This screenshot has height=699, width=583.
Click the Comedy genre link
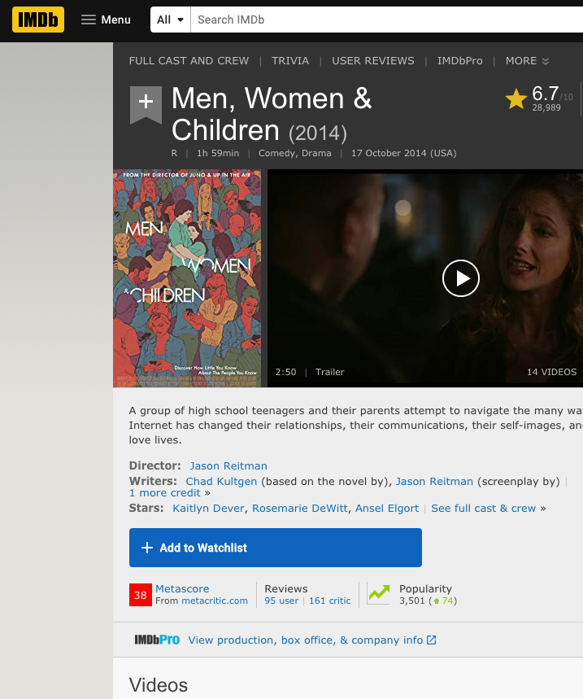[277, 153]
